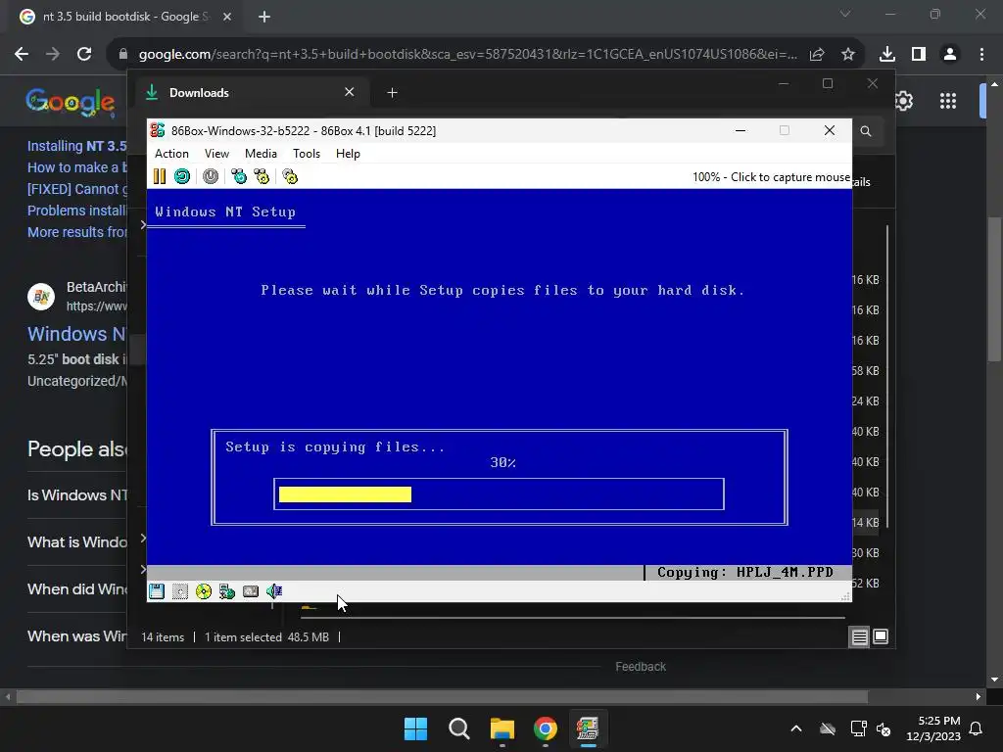Send Ctrl+Alt+Esc via 86Box toolbar icon
The height and width of the screenshot is (752, 1003).
click(262, 176)
